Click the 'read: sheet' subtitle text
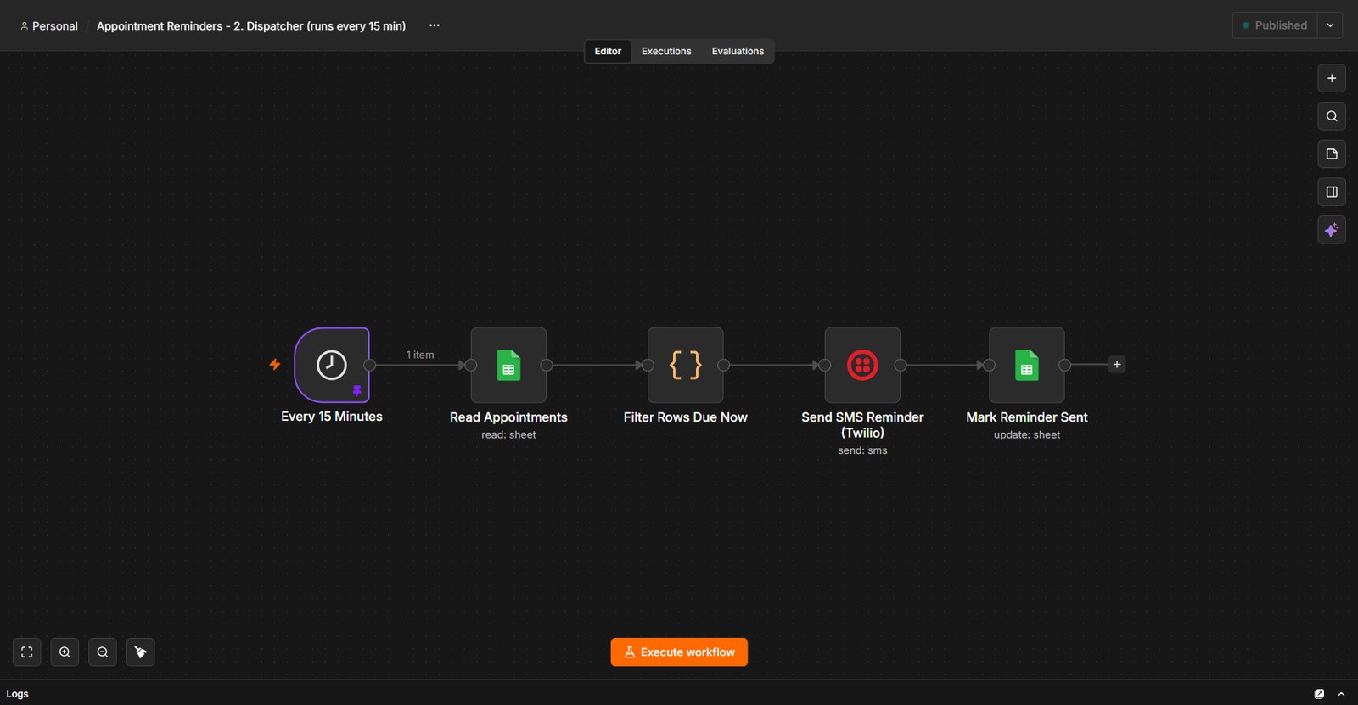 pyautogui.click(x=508, y=434)
